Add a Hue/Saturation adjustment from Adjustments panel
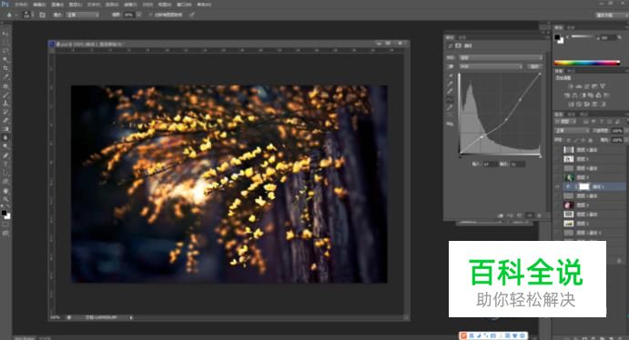629x340 pixels. 567,95
